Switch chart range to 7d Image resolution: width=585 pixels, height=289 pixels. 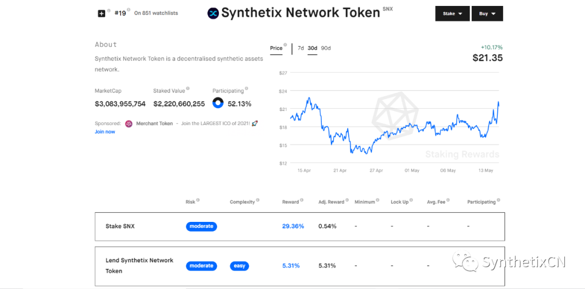(x=301, y=48)
